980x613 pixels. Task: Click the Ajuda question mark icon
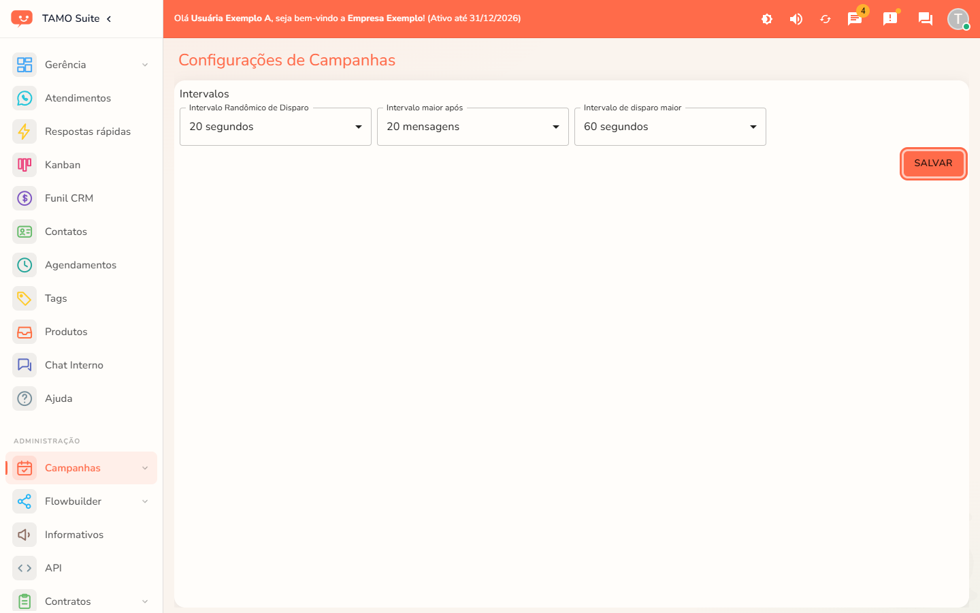(x=24, y=398)
